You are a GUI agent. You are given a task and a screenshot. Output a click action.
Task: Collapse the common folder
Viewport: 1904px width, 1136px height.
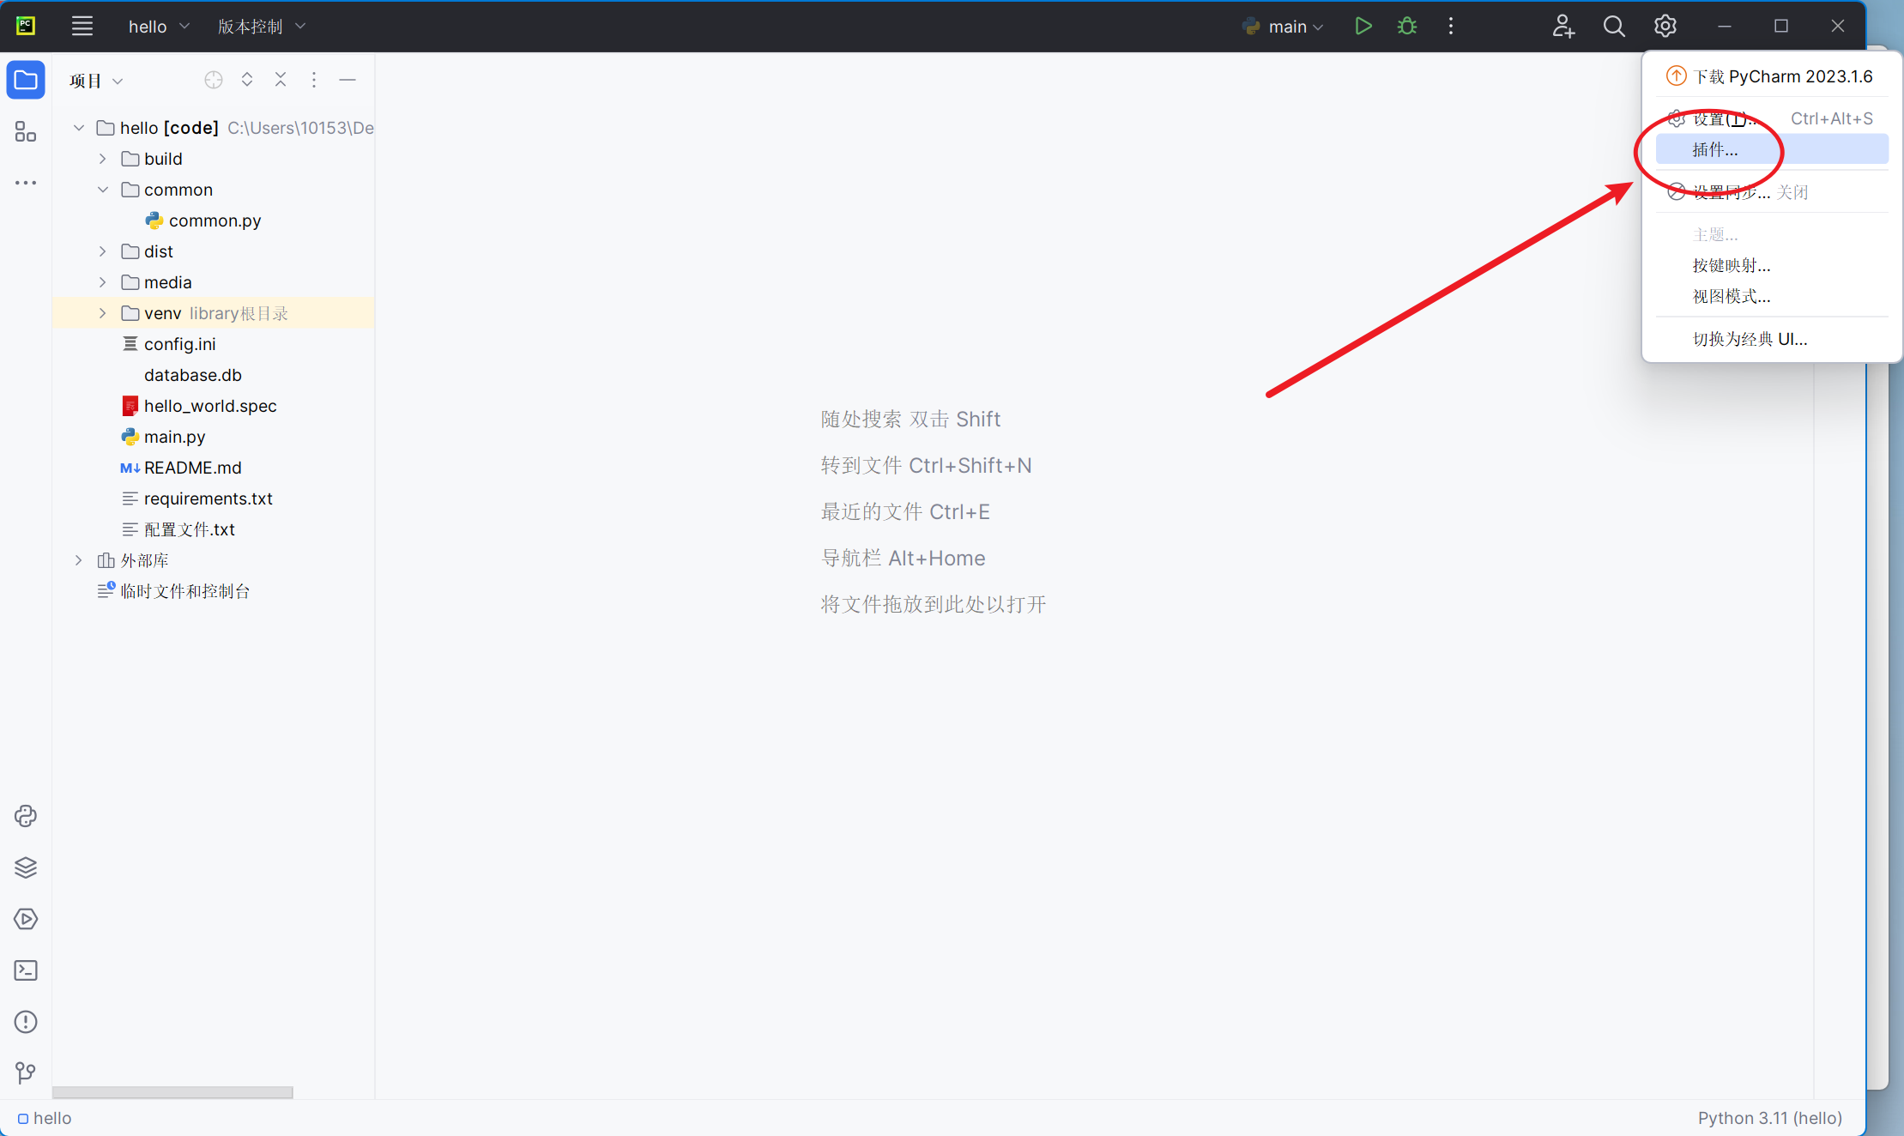[x=103, y=190]
